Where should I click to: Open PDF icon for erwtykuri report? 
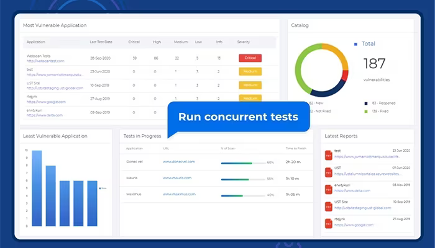(x=329, y=190)
